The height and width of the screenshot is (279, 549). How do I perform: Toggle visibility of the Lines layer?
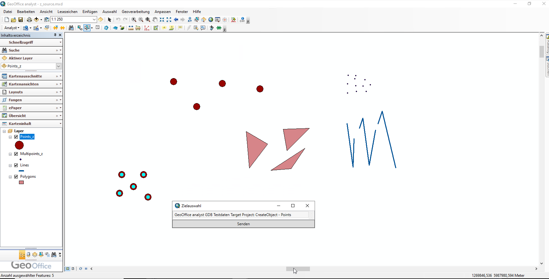click(16, 165)
